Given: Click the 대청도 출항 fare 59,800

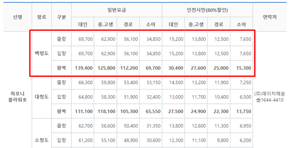Looking at the screenshot, I should tap(108, 82).
